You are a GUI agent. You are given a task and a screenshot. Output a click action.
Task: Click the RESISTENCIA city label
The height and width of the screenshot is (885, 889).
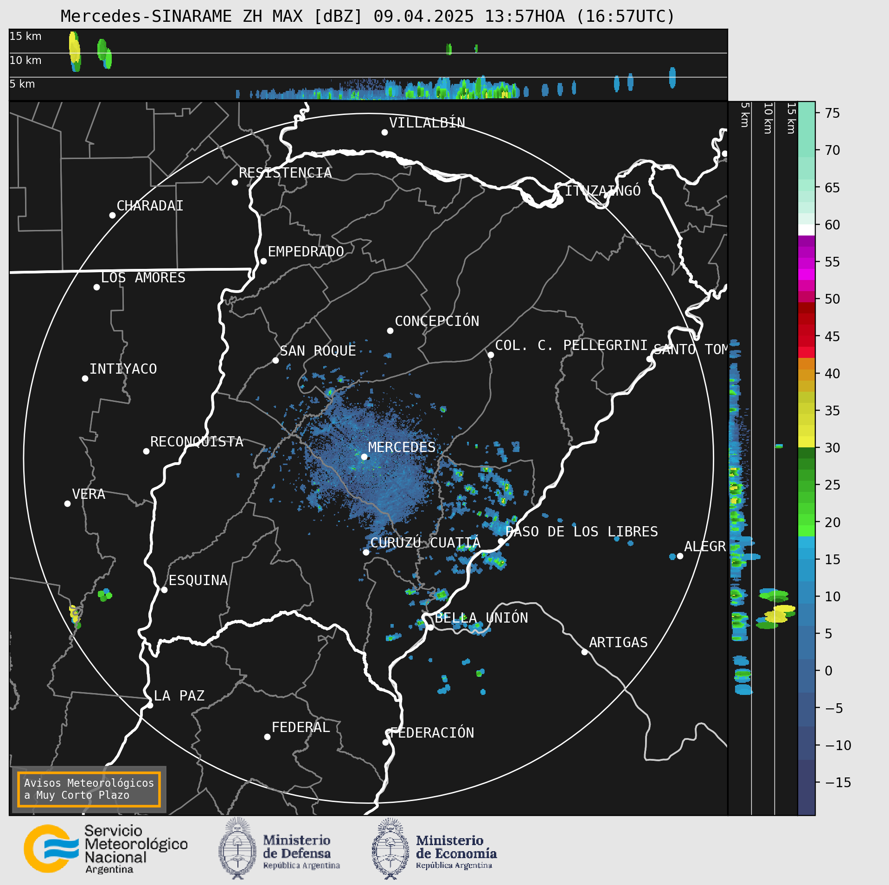(285, 172)
